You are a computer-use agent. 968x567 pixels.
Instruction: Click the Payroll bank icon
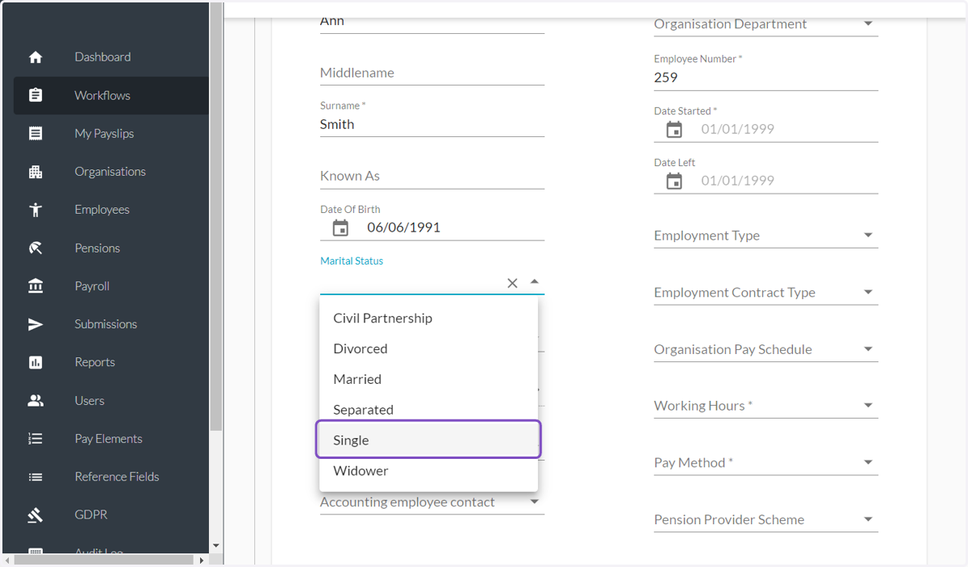pyautogui.click(x=35, y=286)
